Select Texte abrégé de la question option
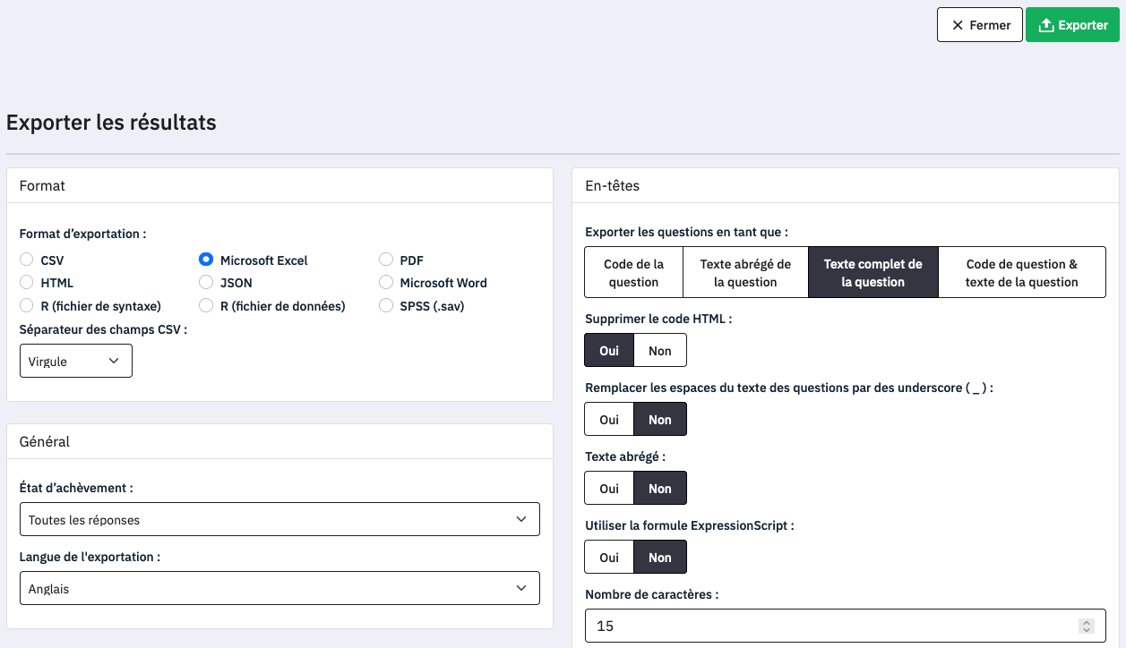The width and height of the screenshot is (1126, 648). tap(745, 273)
